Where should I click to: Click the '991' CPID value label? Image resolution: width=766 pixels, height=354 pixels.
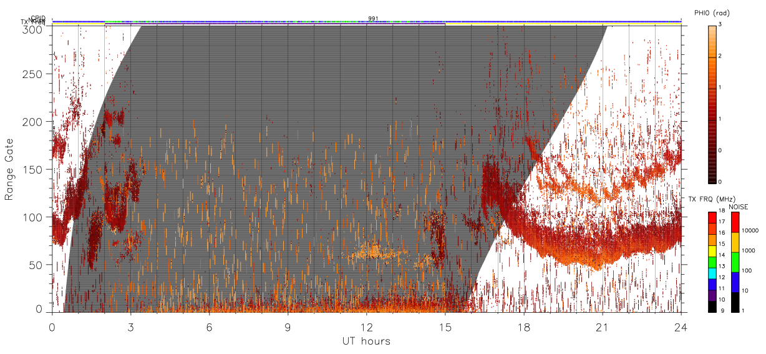(373, 19)
